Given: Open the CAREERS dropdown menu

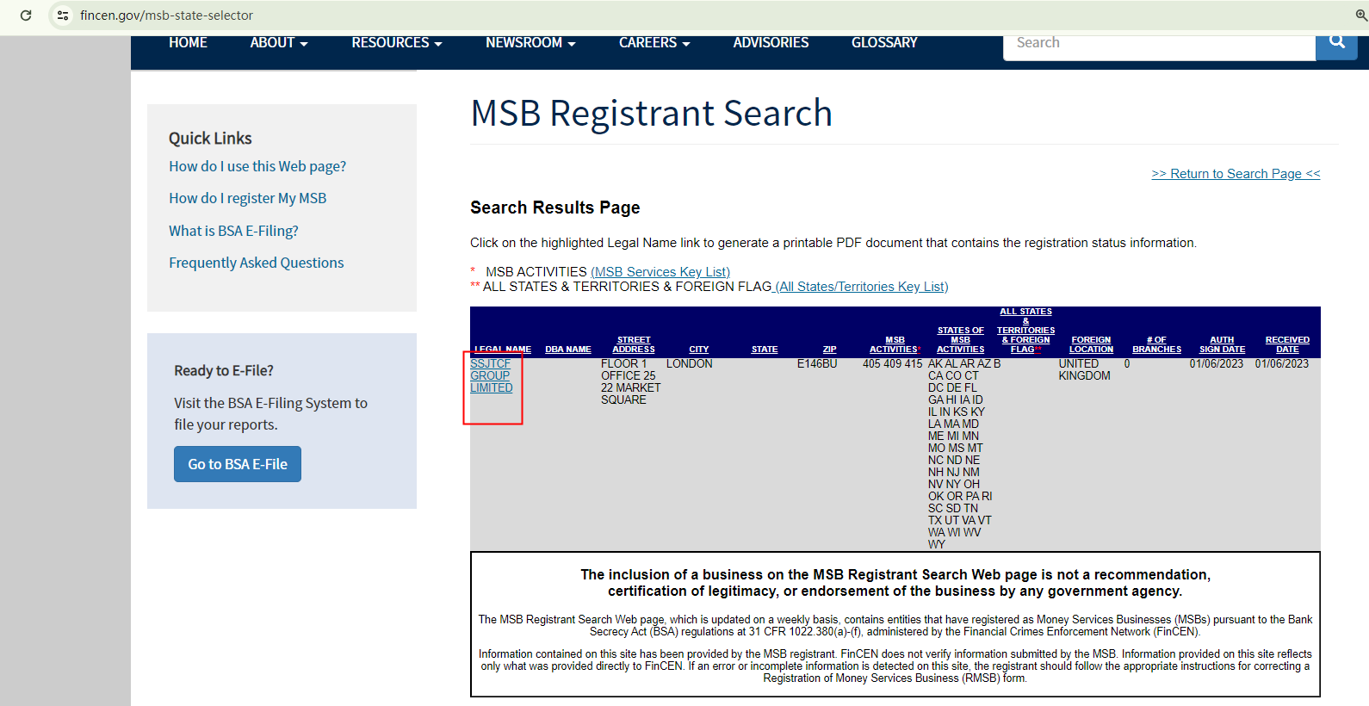Looking at the screenshot, I should [x=654, y=43].
